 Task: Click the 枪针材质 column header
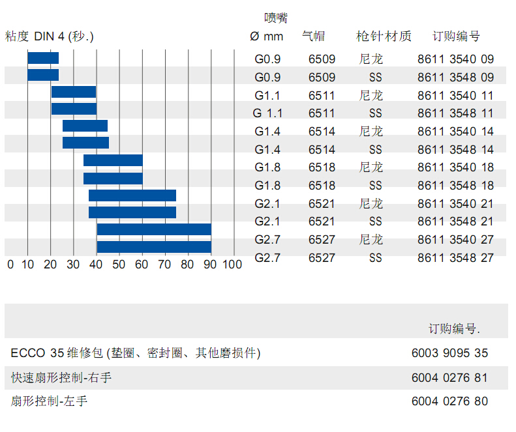384,36
